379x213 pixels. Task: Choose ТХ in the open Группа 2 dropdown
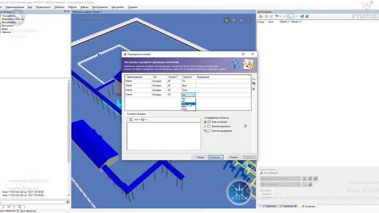pyautogui.click(x=188, y=104)
